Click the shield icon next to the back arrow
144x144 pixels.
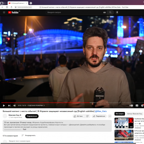coord(7,7)
